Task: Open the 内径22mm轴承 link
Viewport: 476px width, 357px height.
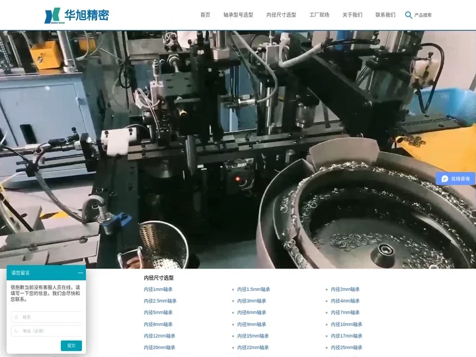Action: coord(253,347)
